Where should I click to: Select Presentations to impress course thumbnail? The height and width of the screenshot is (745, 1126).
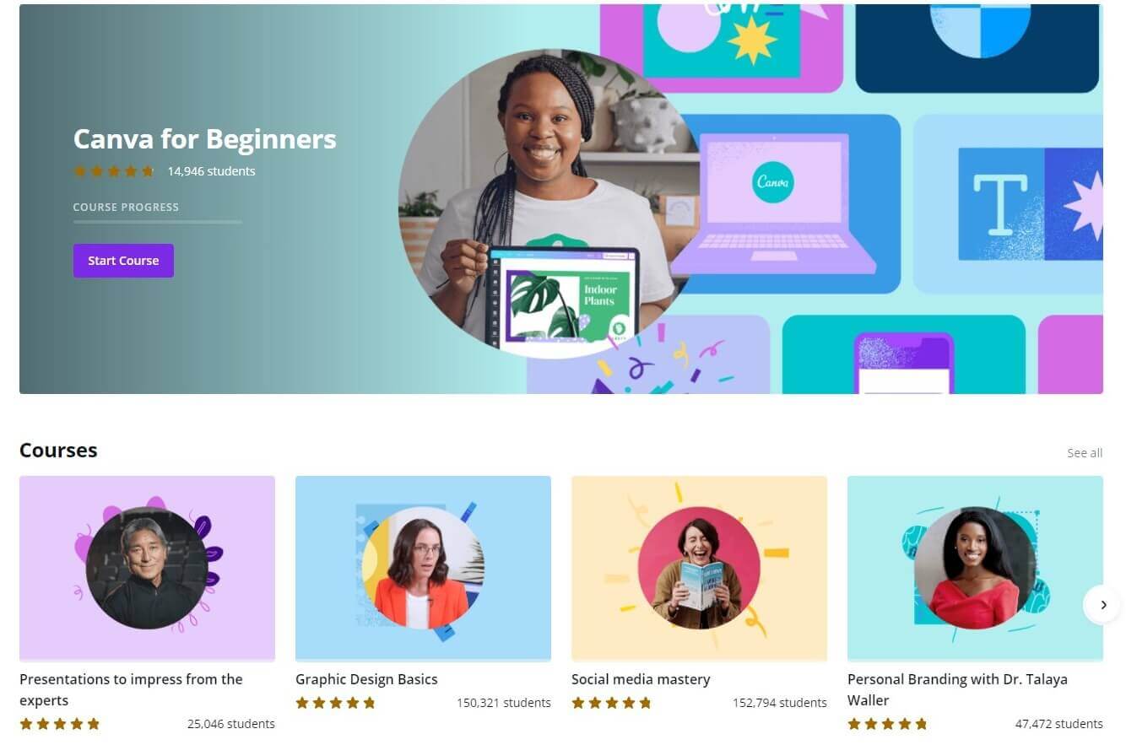pos(147,568)
